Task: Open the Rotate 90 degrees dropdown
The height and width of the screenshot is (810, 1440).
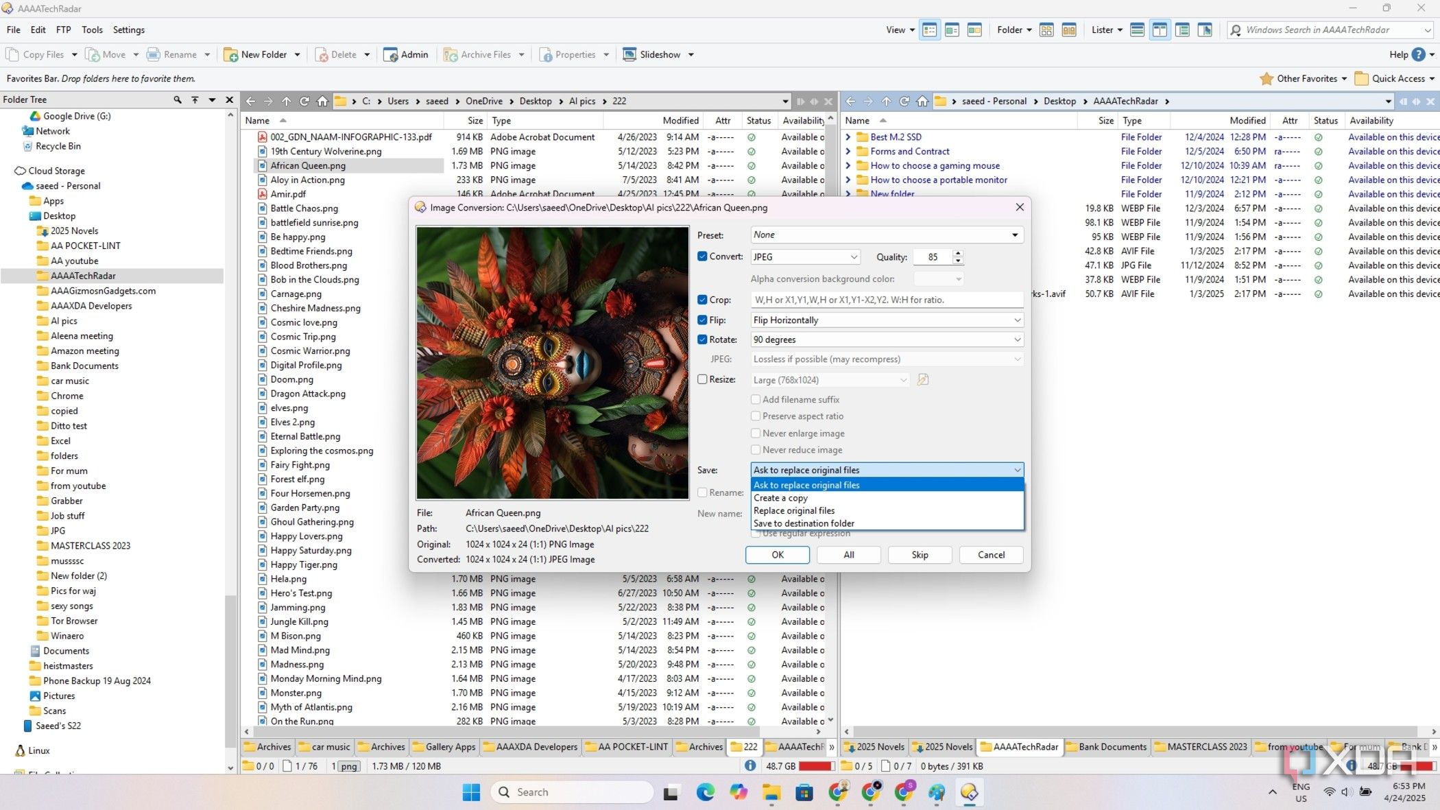Action: pyautogui.click(x=887, y=340)
